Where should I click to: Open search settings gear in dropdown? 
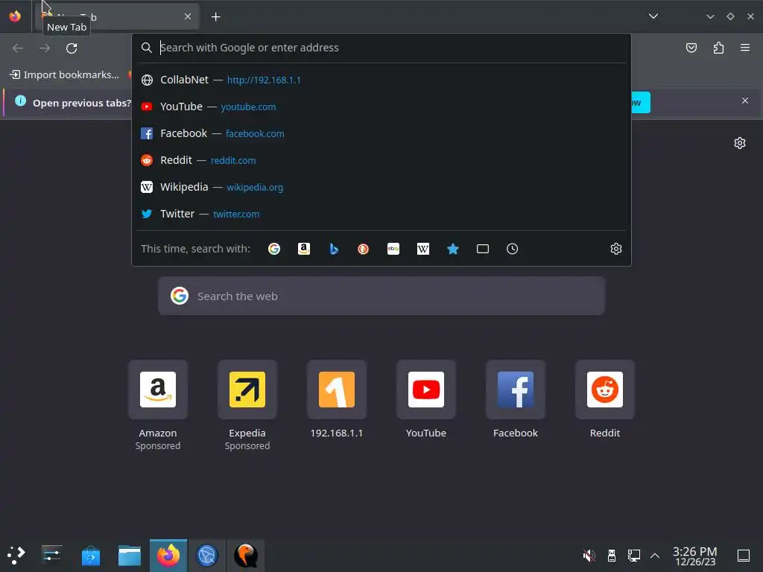(x=616, y=249)
